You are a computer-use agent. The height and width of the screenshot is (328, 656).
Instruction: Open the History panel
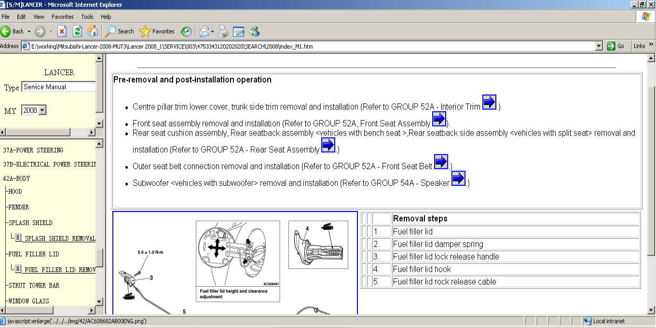[x=186, y=32]
